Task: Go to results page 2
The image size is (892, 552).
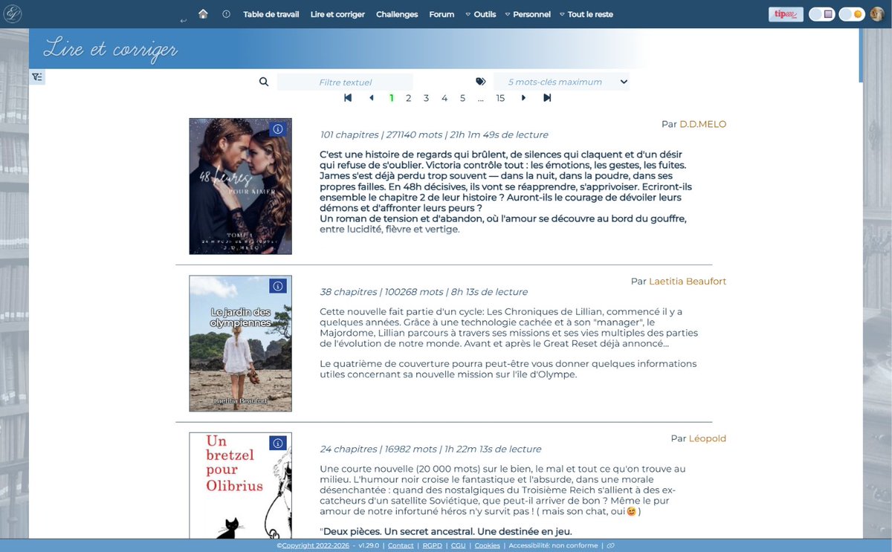Action: tap(408, 98)
